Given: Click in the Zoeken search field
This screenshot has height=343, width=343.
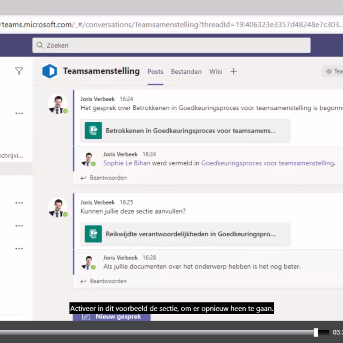Looking at the screenshot, I should 171,45.
